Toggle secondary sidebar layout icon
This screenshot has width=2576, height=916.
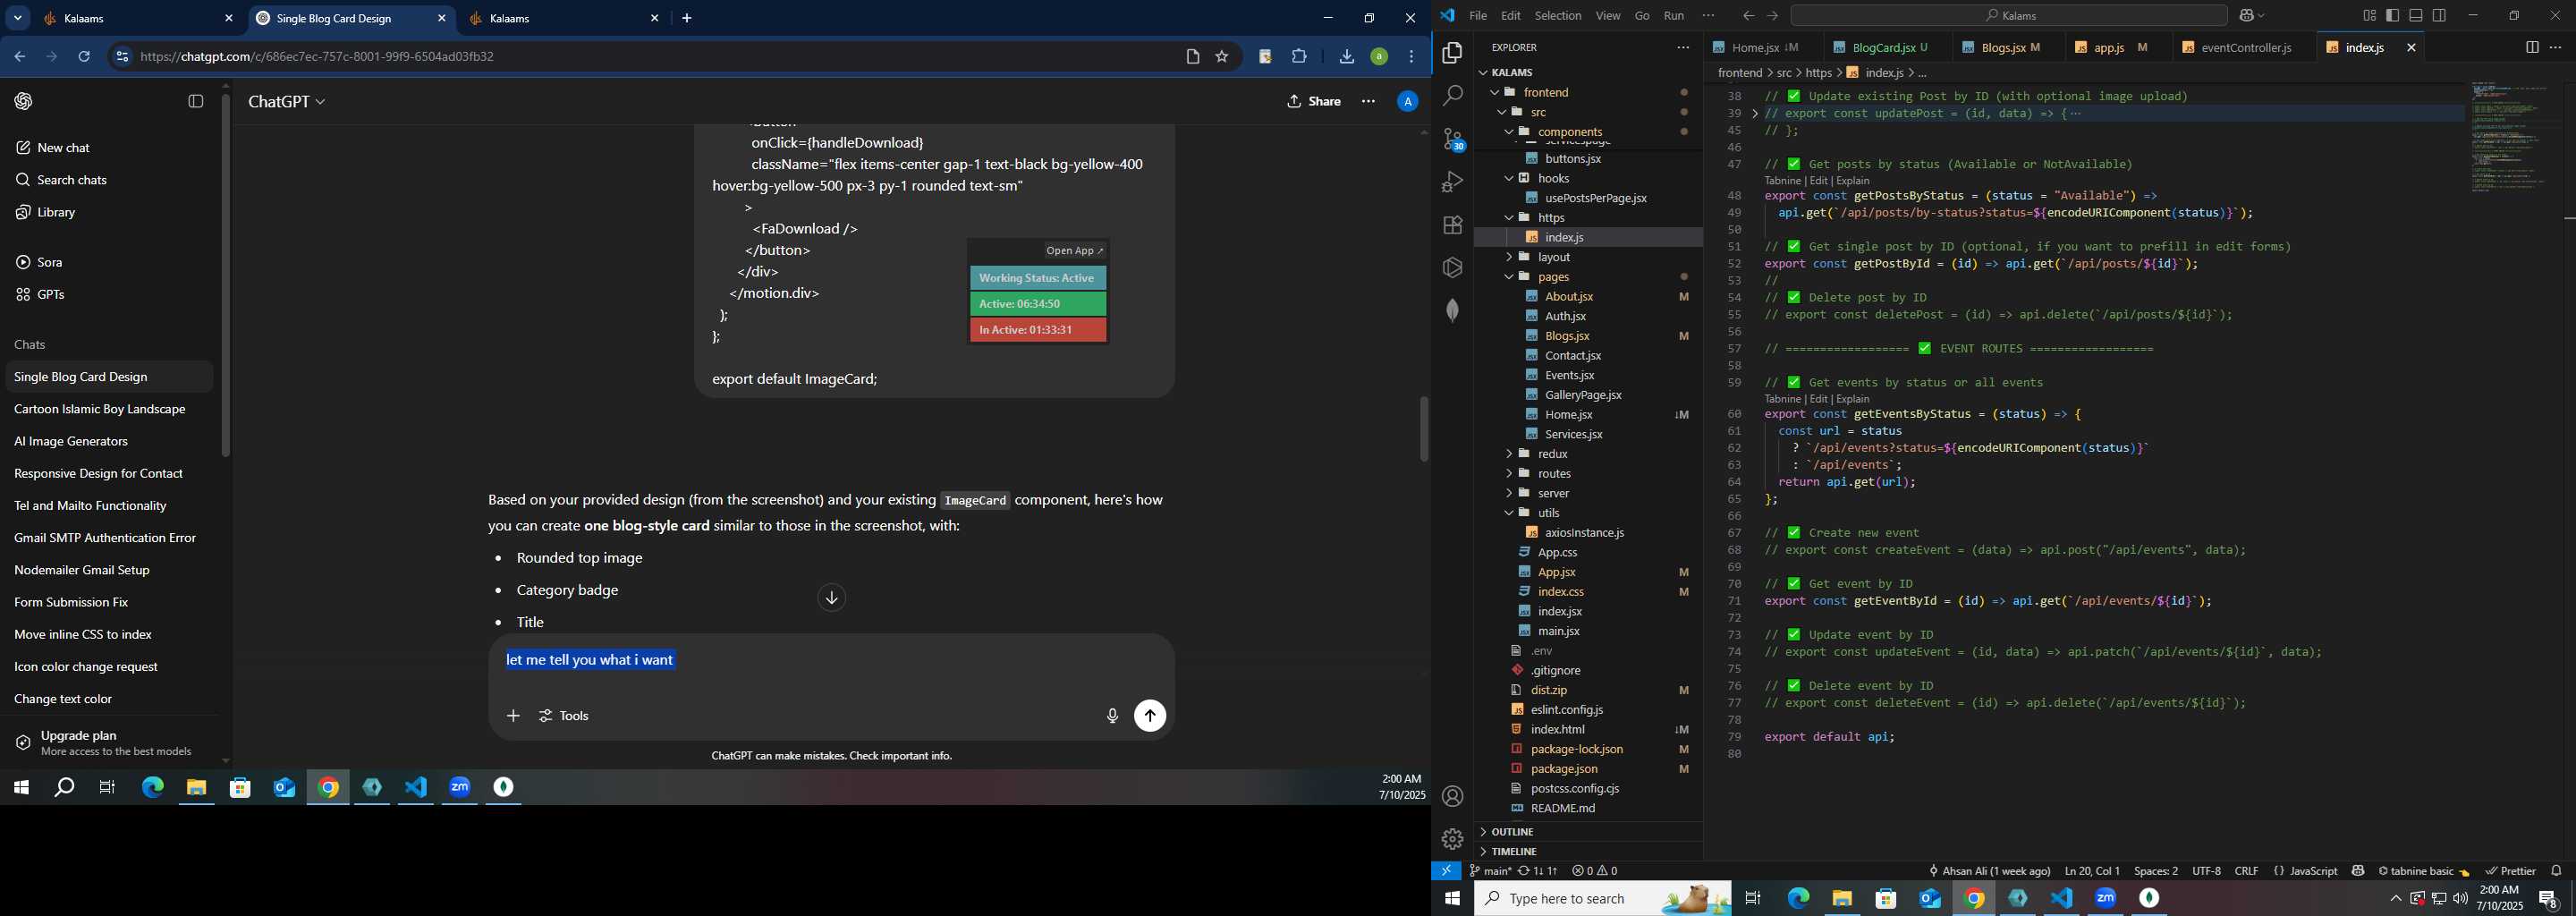pos(2439,16)
